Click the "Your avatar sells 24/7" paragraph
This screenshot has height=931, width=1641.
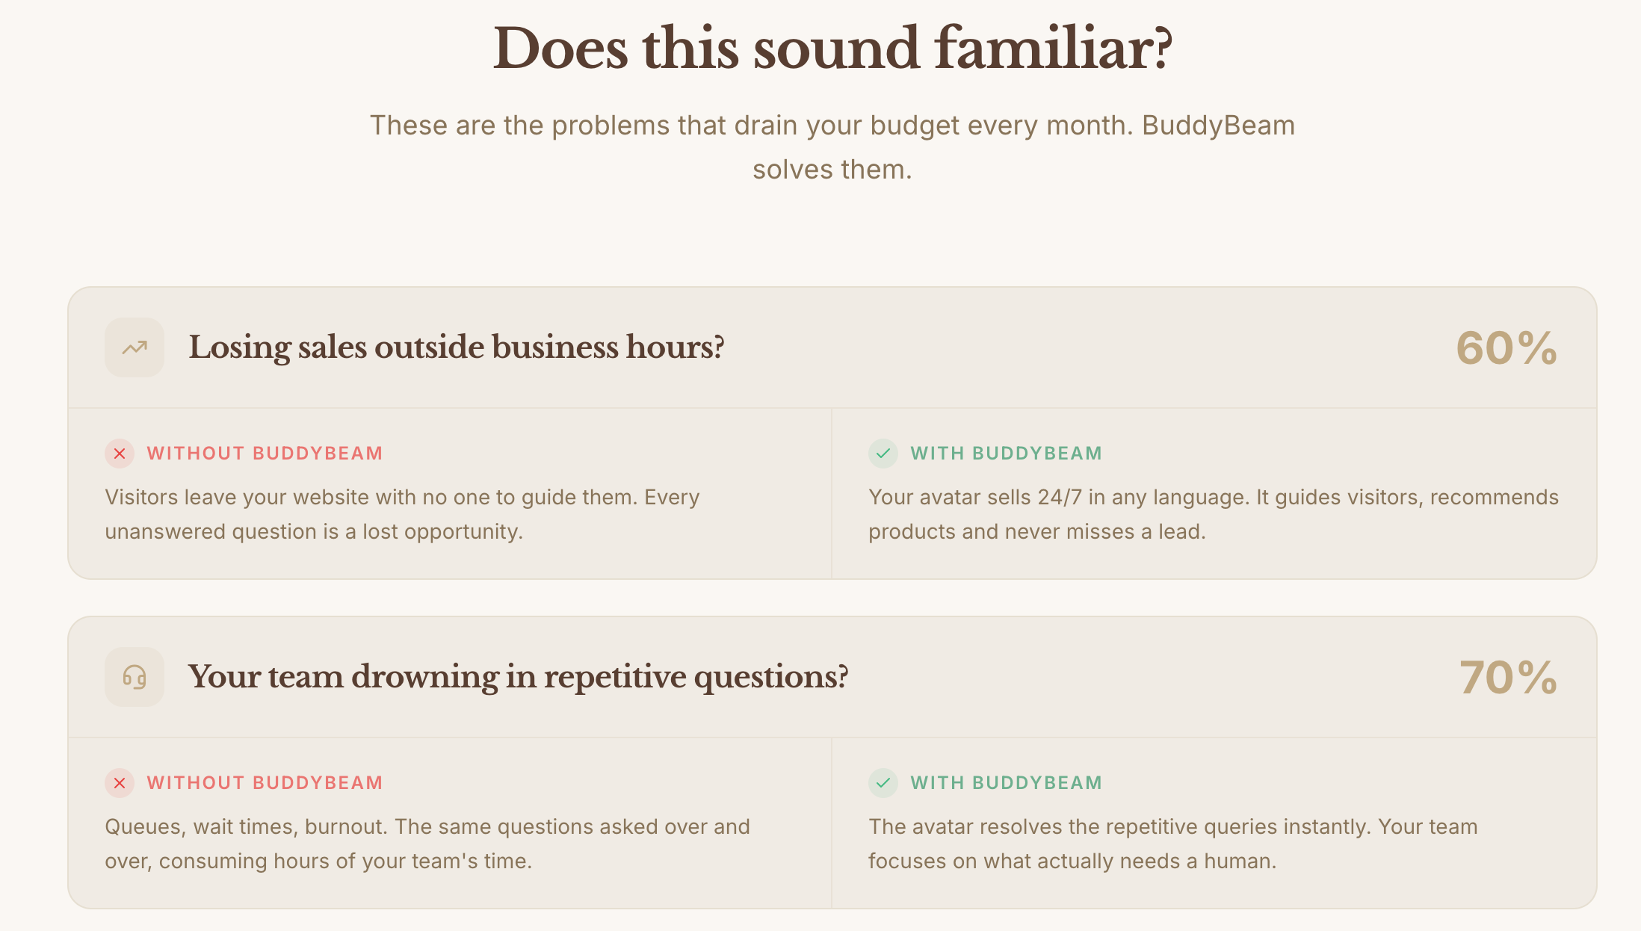(x=1213, y=514)
